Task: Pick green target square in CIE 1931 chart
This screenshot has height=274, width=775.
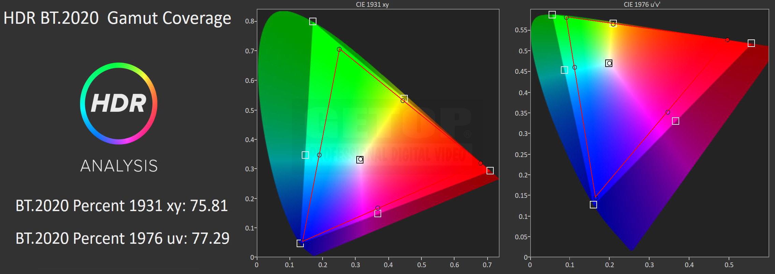Action: tap(313, 21)
